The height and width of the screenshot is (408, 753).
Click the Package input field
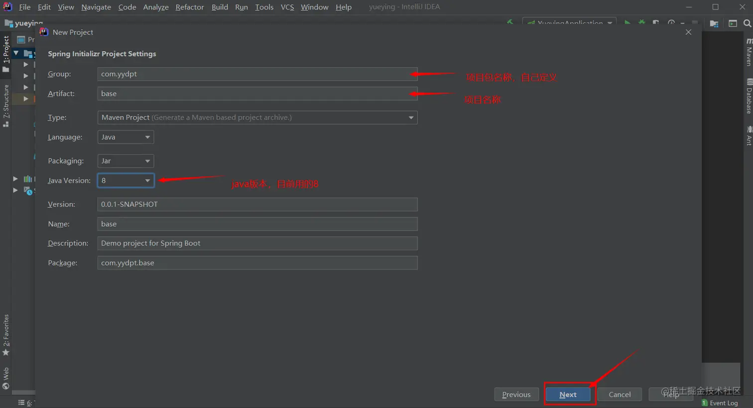click(x=257, y=263)
